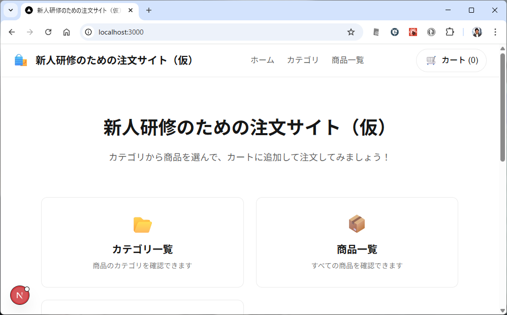
Task: Open the cart via shopping cart icon
Action: coord(431,60)
